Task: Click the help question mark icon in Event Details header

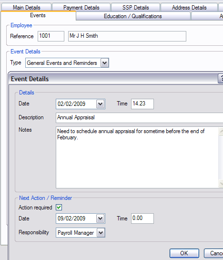Action: (221, 79)
